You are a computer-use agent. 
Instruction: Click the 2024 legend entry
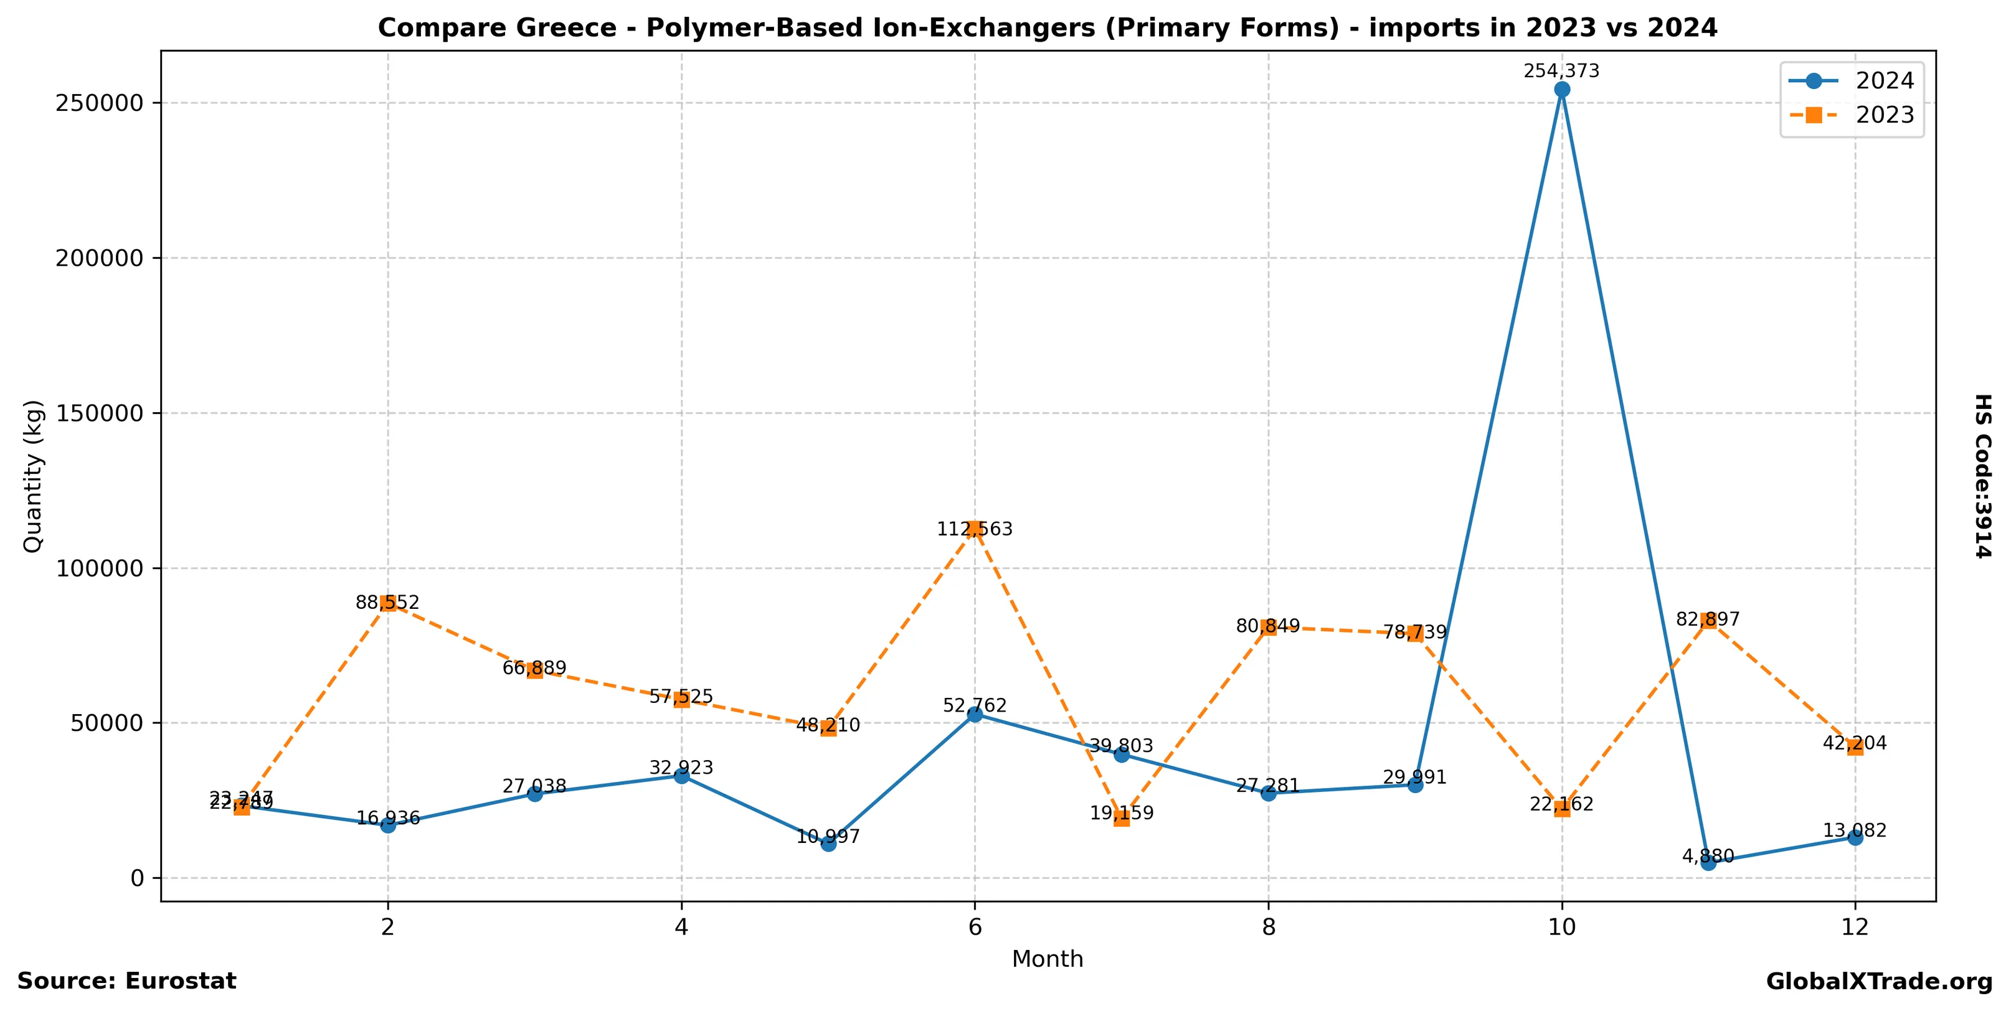tap(1884, 80)
